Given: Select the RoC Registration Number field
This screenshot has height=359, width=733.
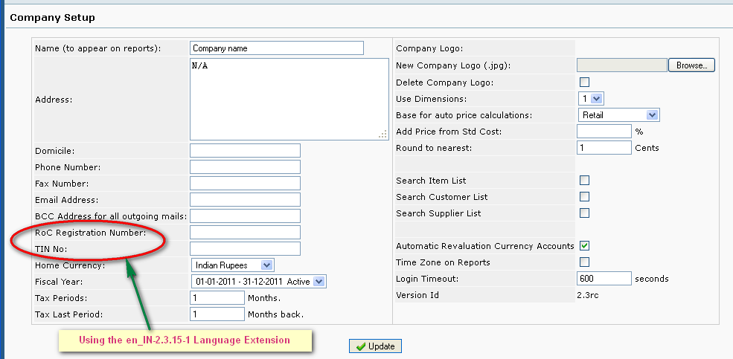Looking at the screenshot, I should coord(245,233).
